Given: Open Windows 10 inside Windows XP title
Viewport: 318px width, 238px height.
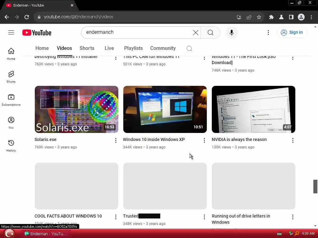Looking at the screenshot, I should [x=154, y=139].
